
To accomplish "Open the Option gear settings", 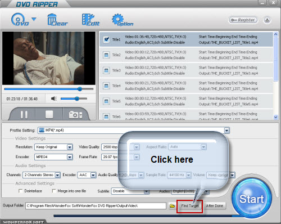I will point(123,20).
